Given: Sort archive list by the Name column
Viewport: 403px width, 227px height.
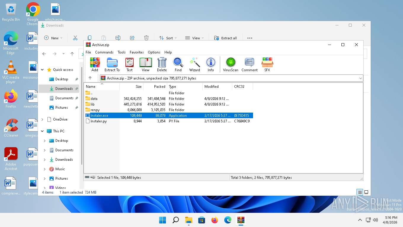Looking at the screenshot, I should tap(102, 87).
